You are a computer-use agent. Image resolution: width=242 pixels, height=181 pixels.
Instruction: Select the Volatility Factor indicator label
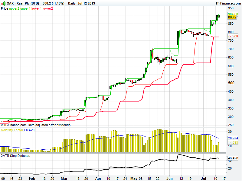pos(12,130)
